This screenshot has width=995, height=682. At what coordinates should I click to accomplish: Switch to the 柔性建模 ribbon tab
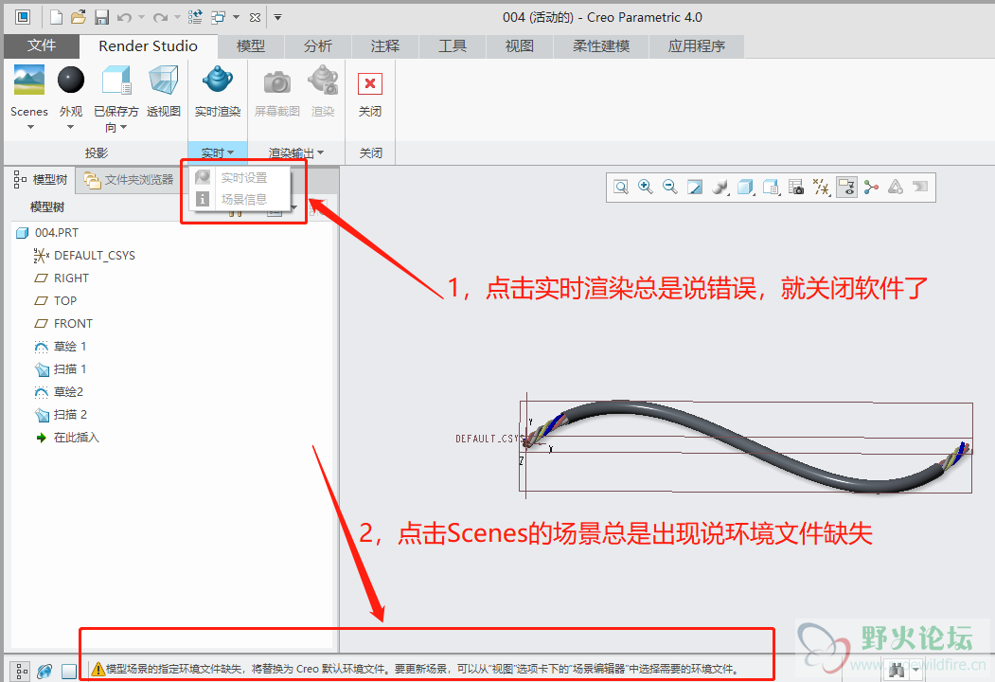601,45
